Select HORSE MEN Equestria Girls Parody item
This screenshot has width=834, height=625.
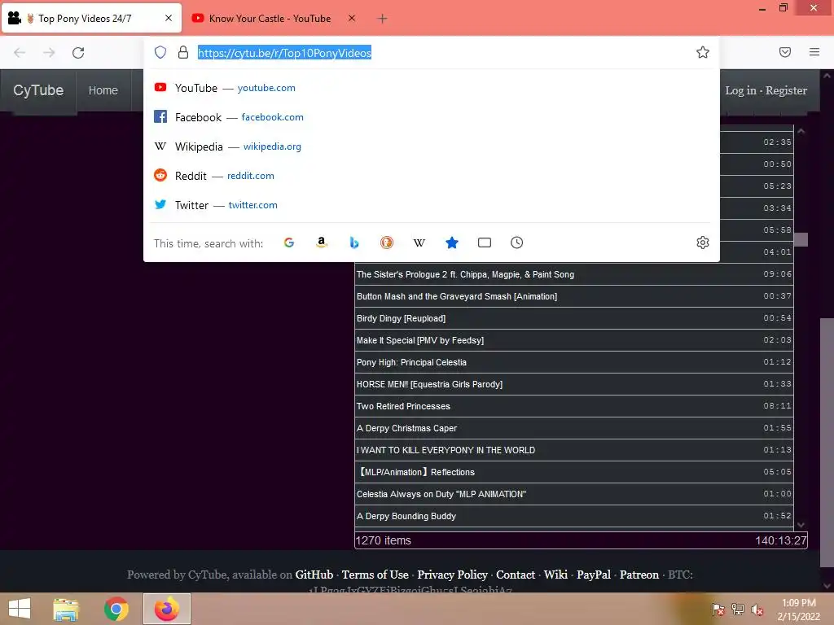tap(574, 384)
